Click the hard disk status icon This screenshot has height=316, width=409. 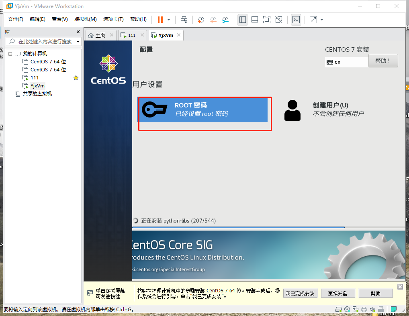tap(339, 309)
